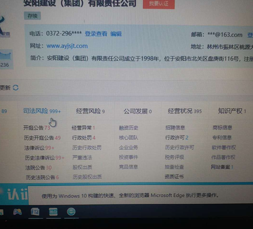Select the 经营风险 9 tab
Screen dimensions: 253x229
(x=90, y=111)
